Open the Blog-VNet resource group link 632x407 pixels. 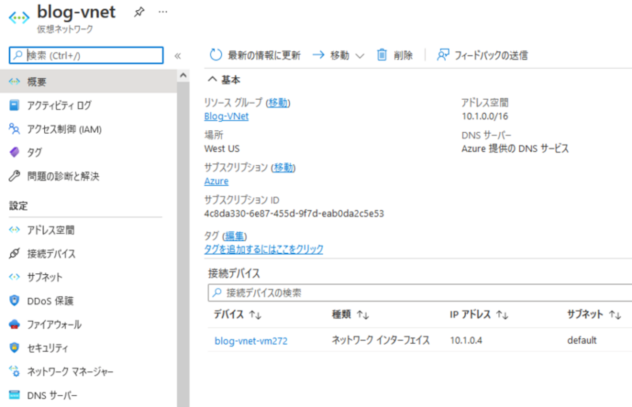tap(226, 116)
